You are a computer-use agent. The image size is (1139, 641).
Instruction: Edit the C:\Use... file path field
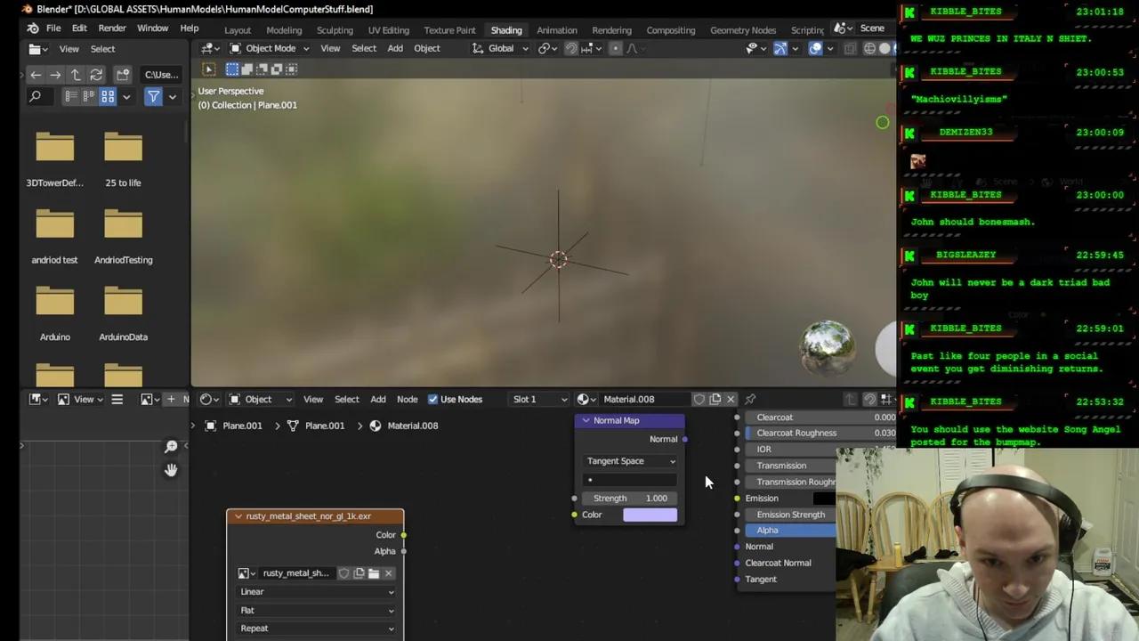tap(161, 75)
